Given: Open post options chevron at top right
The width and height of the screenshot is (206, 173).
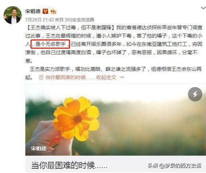Looking at the screenshot, I should click(203, 8).
